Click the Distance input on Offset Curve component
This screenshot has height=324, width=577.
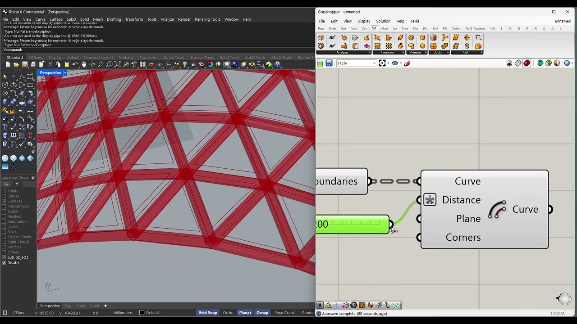(461, 200)
